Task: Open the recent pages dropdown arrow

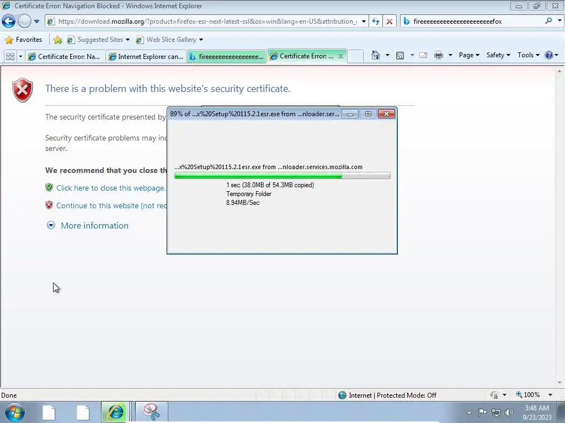Action: [x=36, y=21]
